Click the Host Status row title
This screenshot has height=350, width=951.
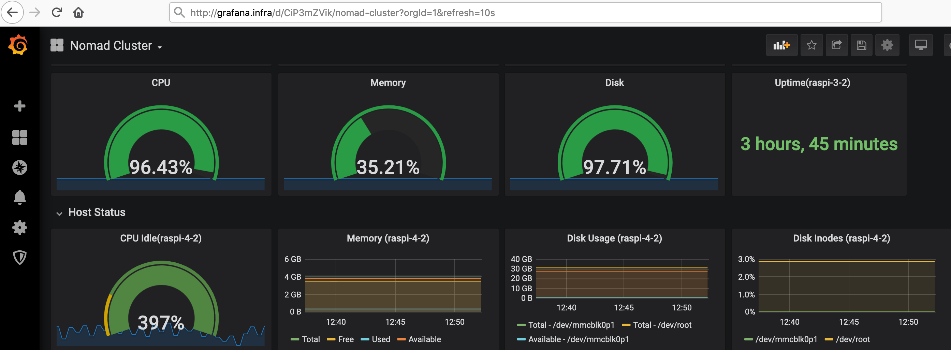pos(97,212)
